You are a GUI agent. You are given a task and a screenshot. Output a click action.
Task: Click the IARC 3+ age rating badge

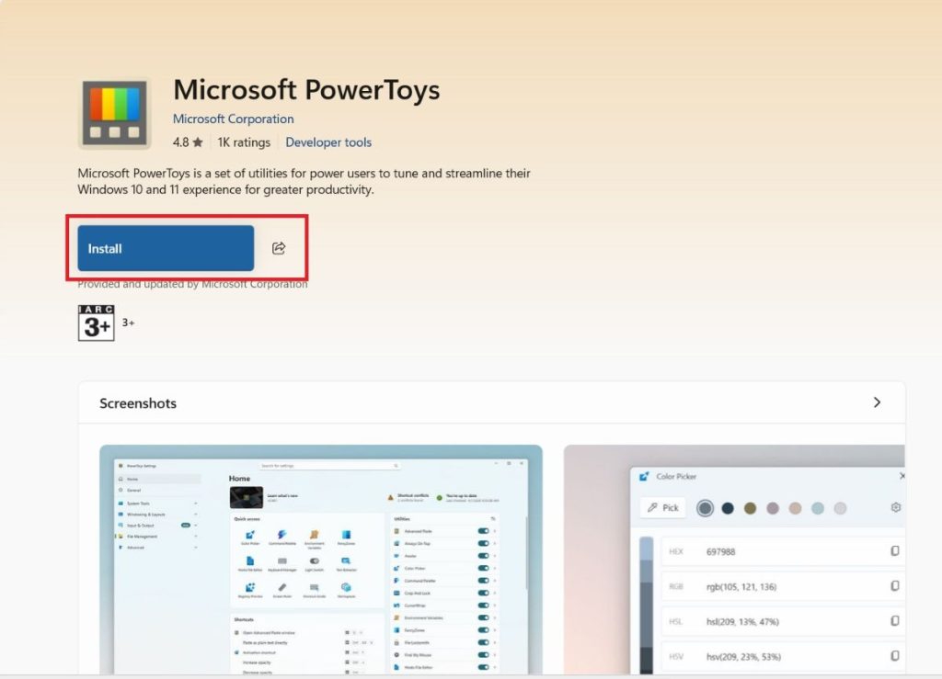[96, 323]
